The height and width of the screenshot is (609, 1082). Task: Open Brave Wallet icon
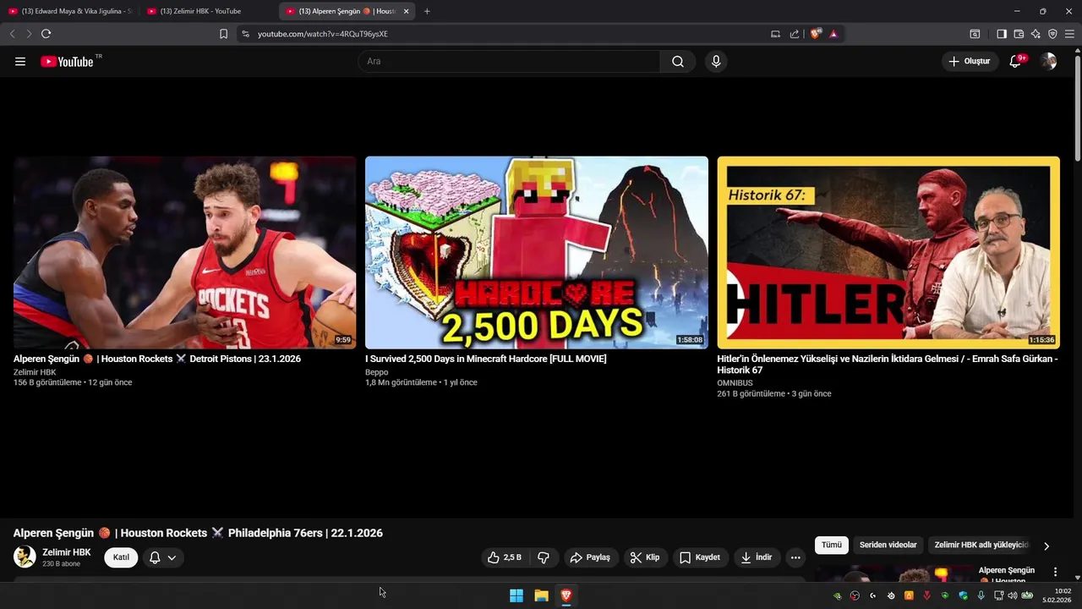1019,34
